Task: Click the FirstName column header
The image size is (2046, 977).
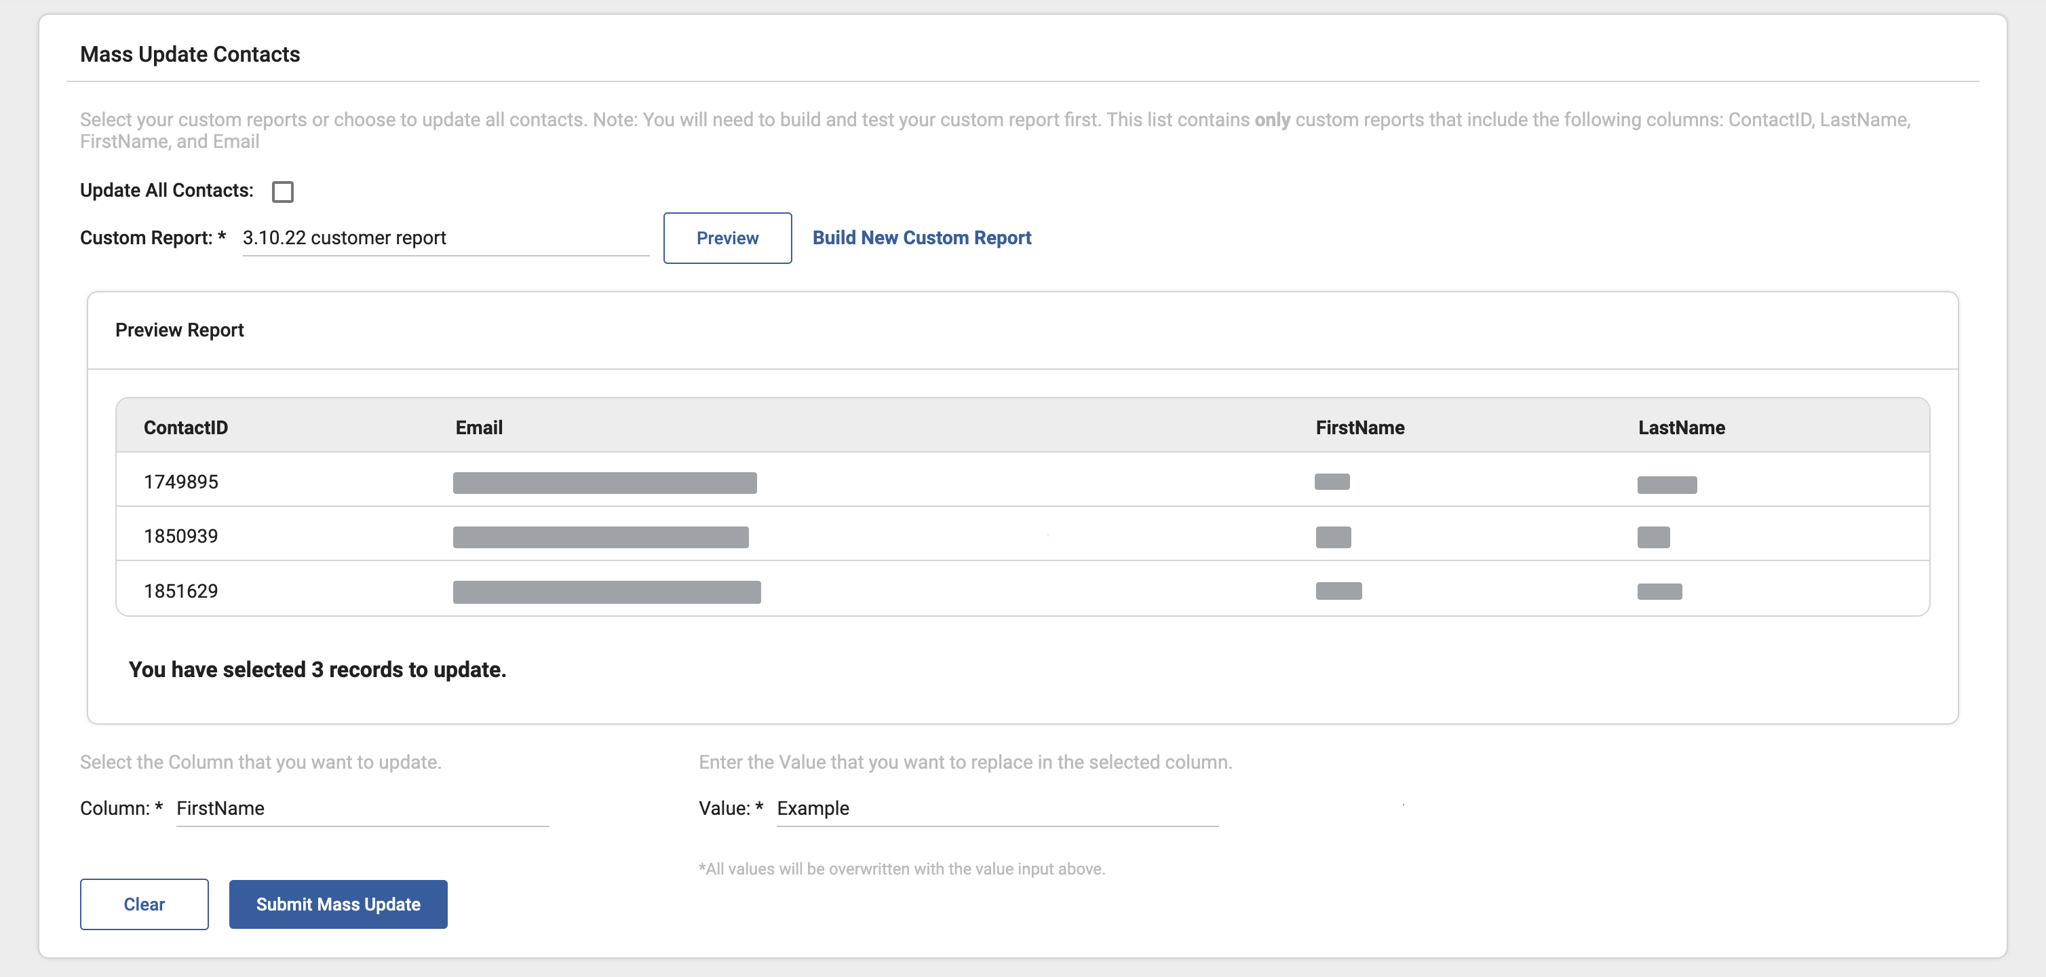Action: tap(1359, 427)
